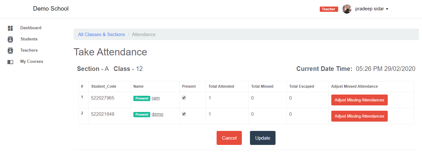Select the Teachers menu item
The image size is (422, 153).
click(x=29, y=50)
